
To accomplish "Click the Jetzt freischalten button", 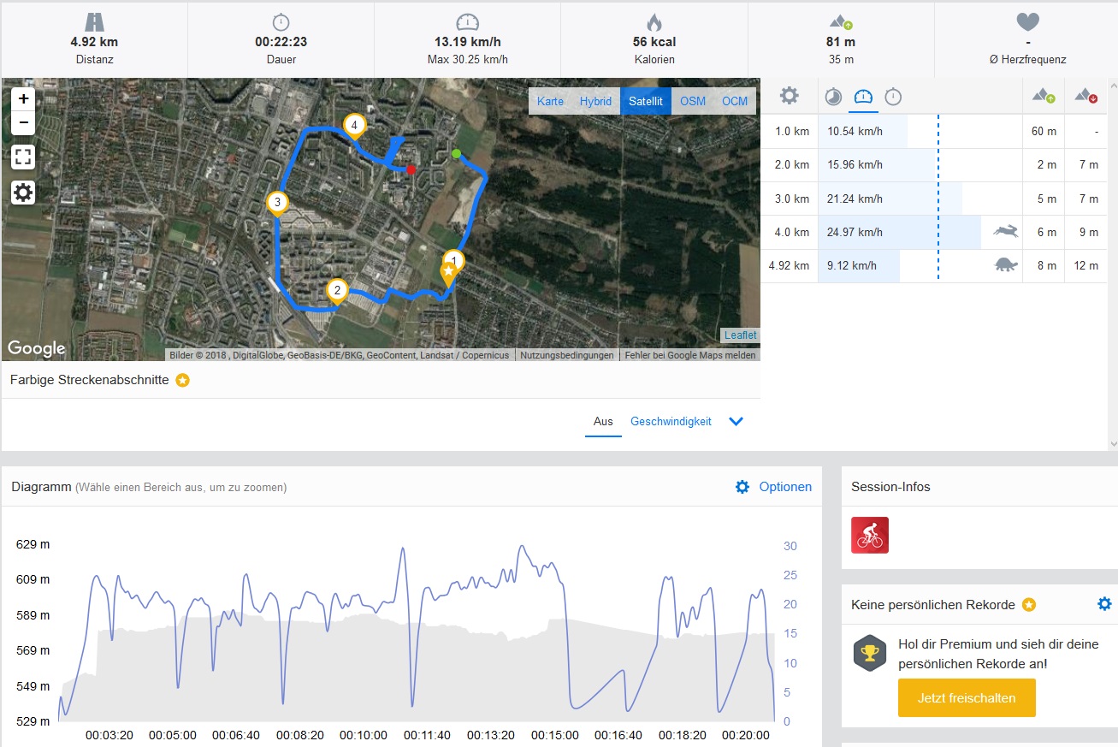I will (967, 697).
